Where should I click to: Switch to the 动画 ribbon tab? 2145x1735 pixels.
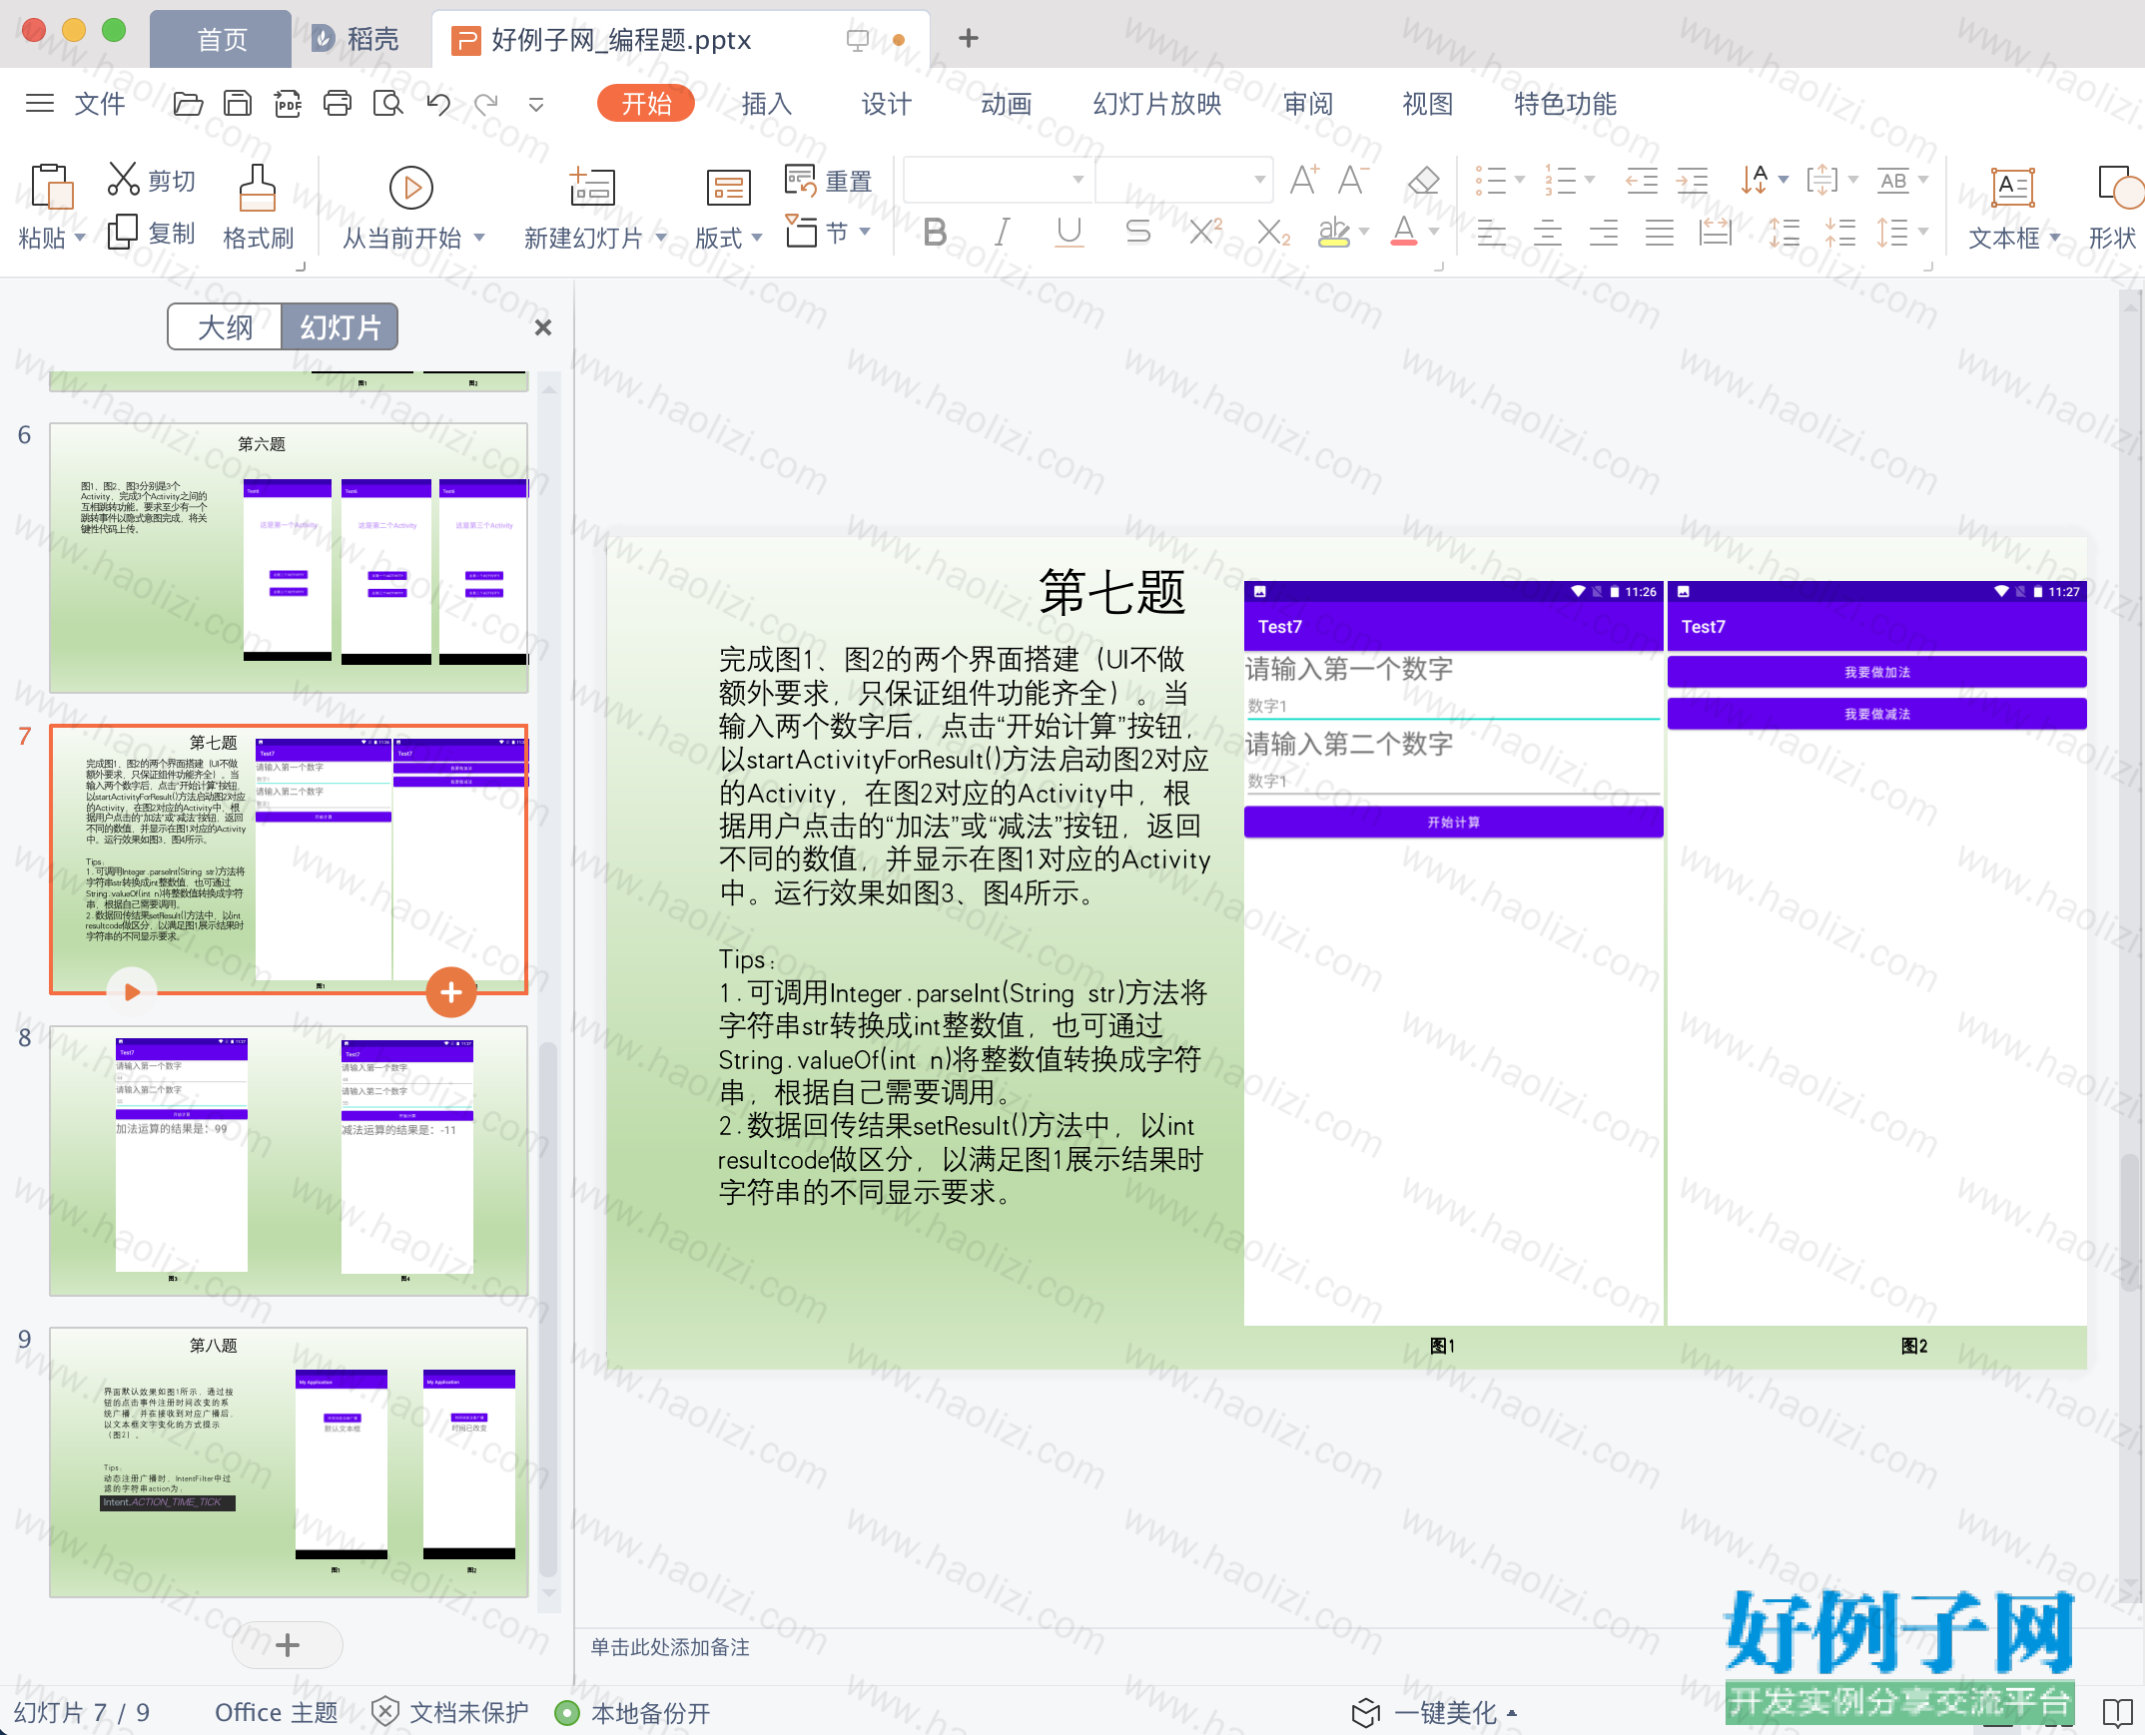point(1006,103)
